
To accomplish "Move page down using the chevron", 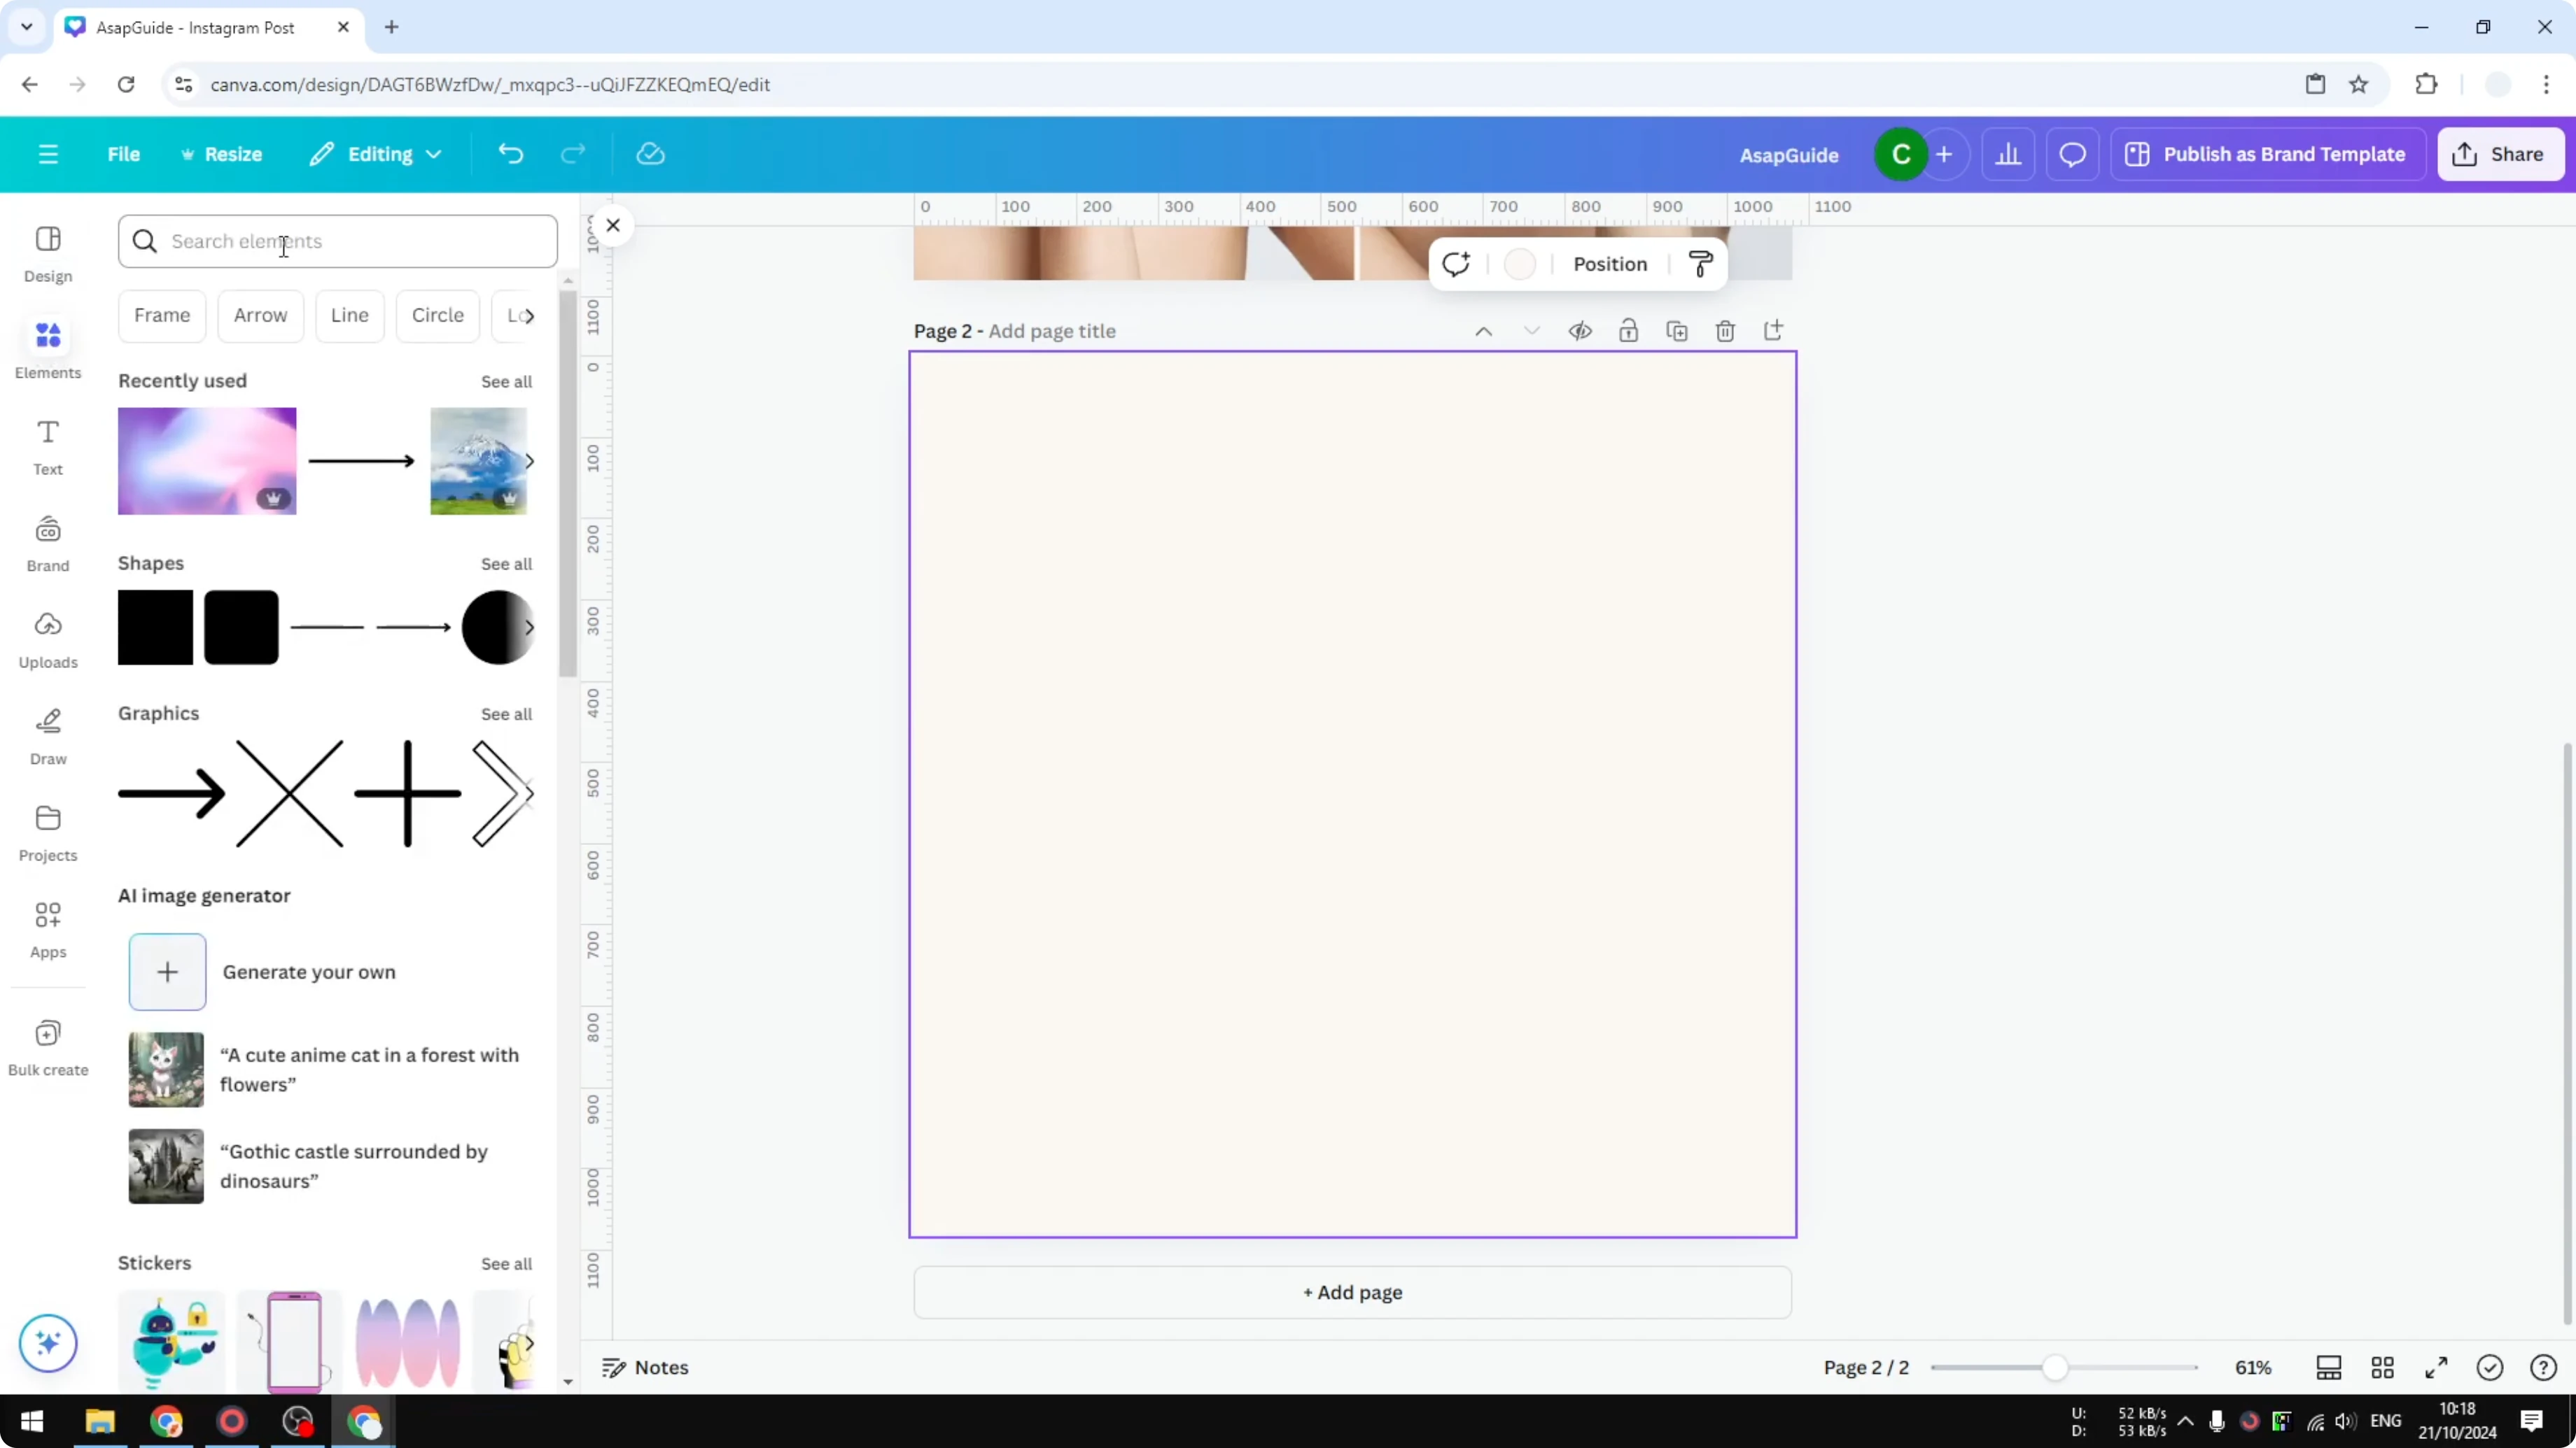I will point(1532,329).
